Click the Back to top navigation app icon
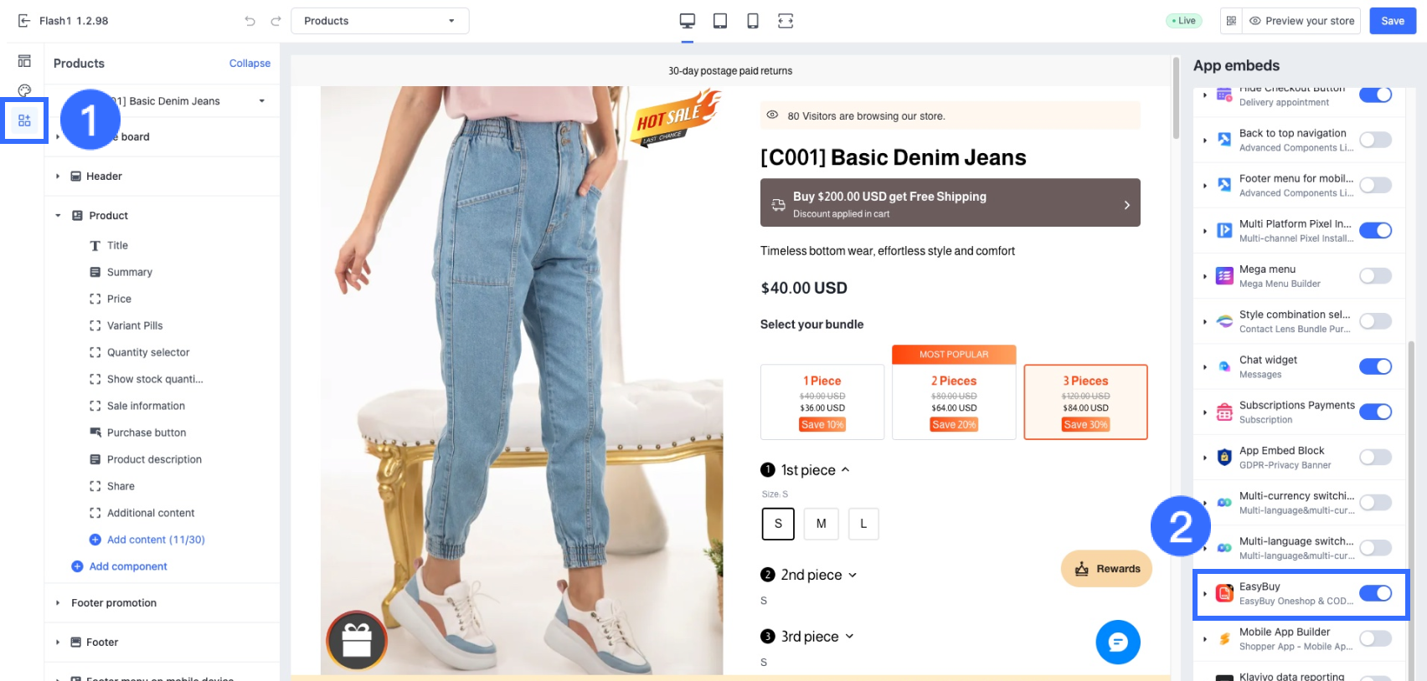Image resolution: width=1427 pixels, height=681 pixels. pyautogui.click(x=1224, y=140)
